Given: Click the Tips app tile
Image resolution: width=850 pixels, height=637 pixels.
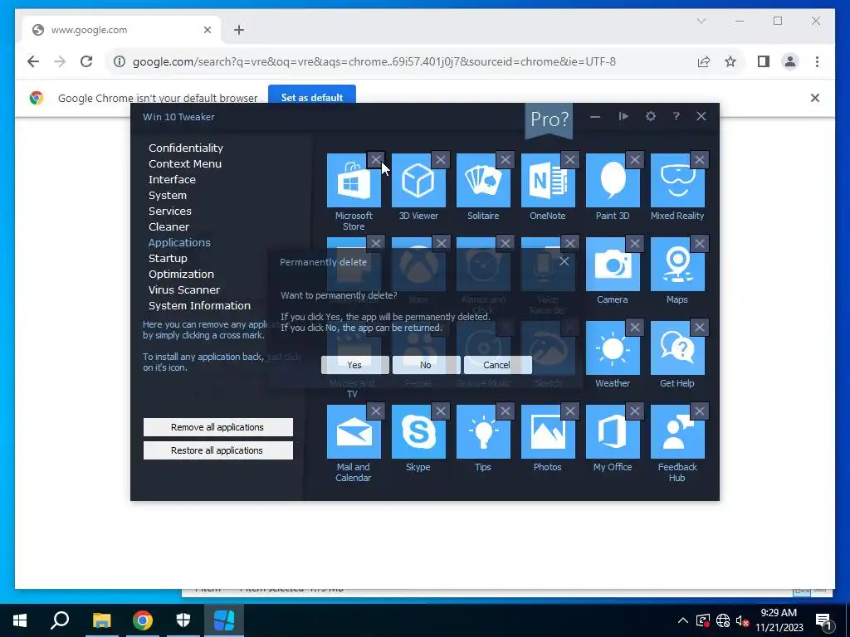Looking at the screenshot, I should pyautogui.click(x=483, y=431).
